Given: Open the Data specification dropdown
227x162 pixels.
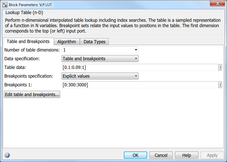Looking at the screenshot, I should click(100, 59).
